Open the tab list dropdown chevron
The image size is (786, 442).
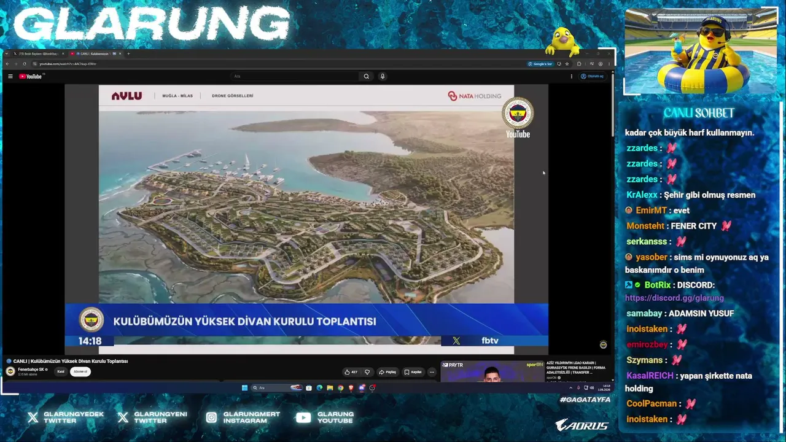click(x=6, y=53)
